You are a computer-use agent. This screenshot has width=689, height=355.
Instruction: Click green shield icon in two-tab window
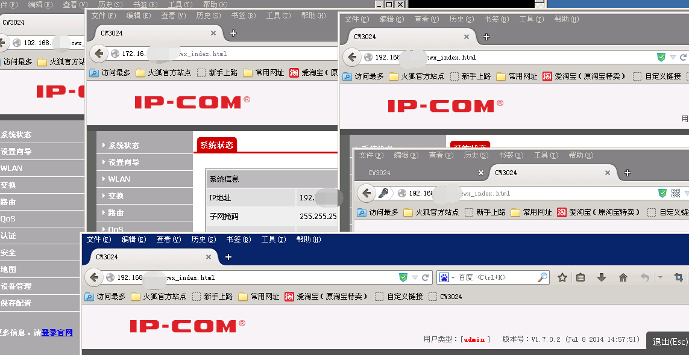662,193
